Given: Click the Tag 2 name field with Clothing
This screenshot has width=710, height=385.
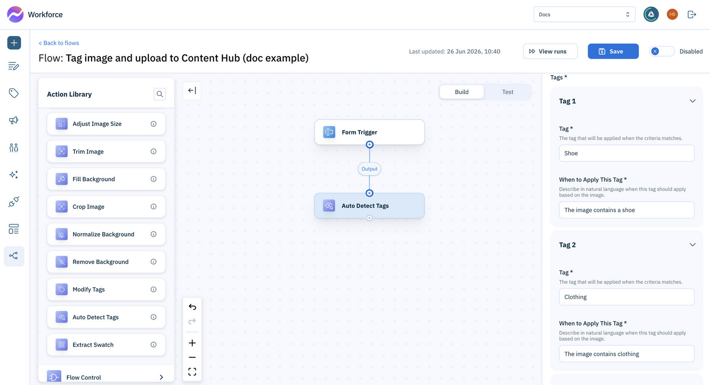Looking at the screenshot, I should 627,297.
